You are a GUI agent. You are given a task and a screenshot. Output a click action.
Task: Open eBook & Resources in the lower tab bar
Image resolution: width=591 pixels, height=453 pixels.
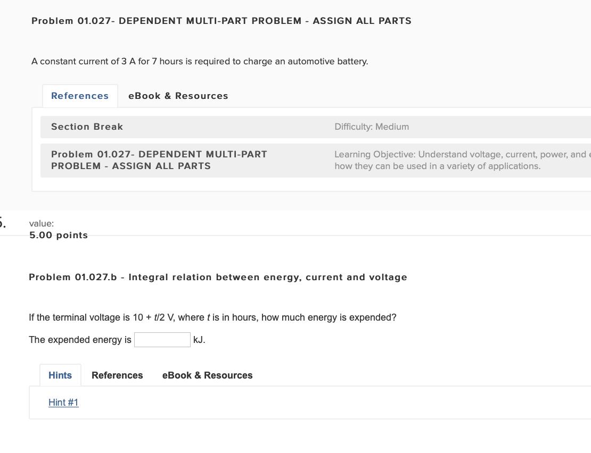(207, 375)
